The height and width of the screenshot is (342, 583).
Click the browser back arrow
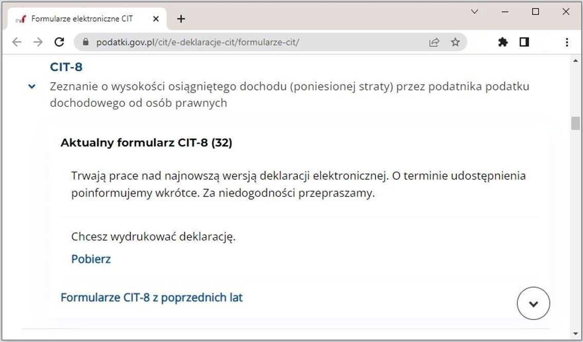point(16,42)
